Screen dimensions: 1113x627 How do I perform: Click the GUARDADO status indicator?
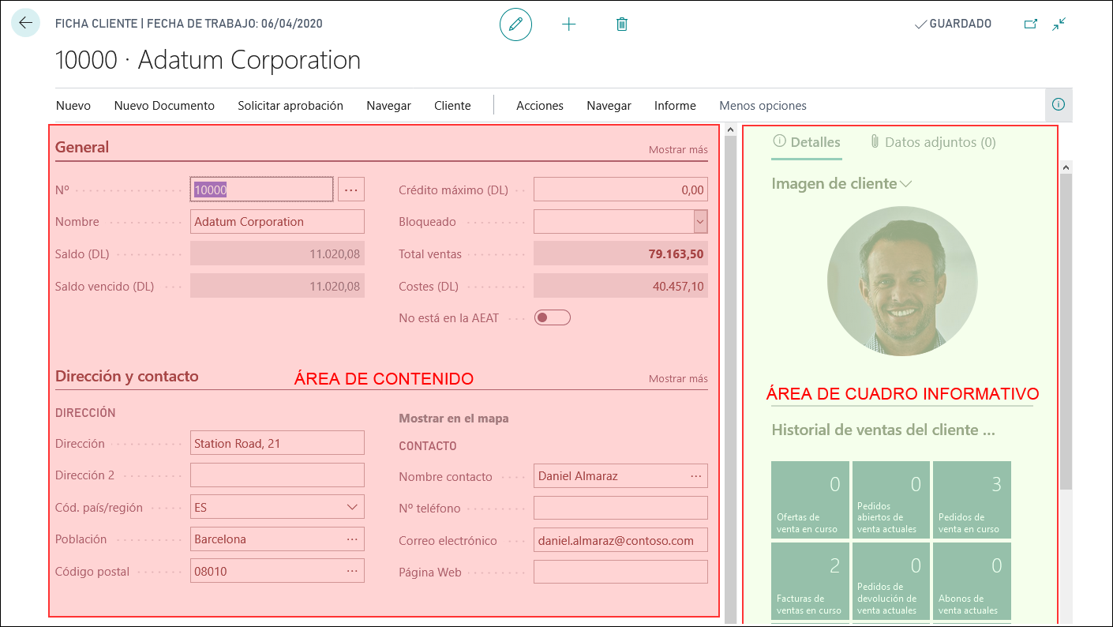point(953,24)
